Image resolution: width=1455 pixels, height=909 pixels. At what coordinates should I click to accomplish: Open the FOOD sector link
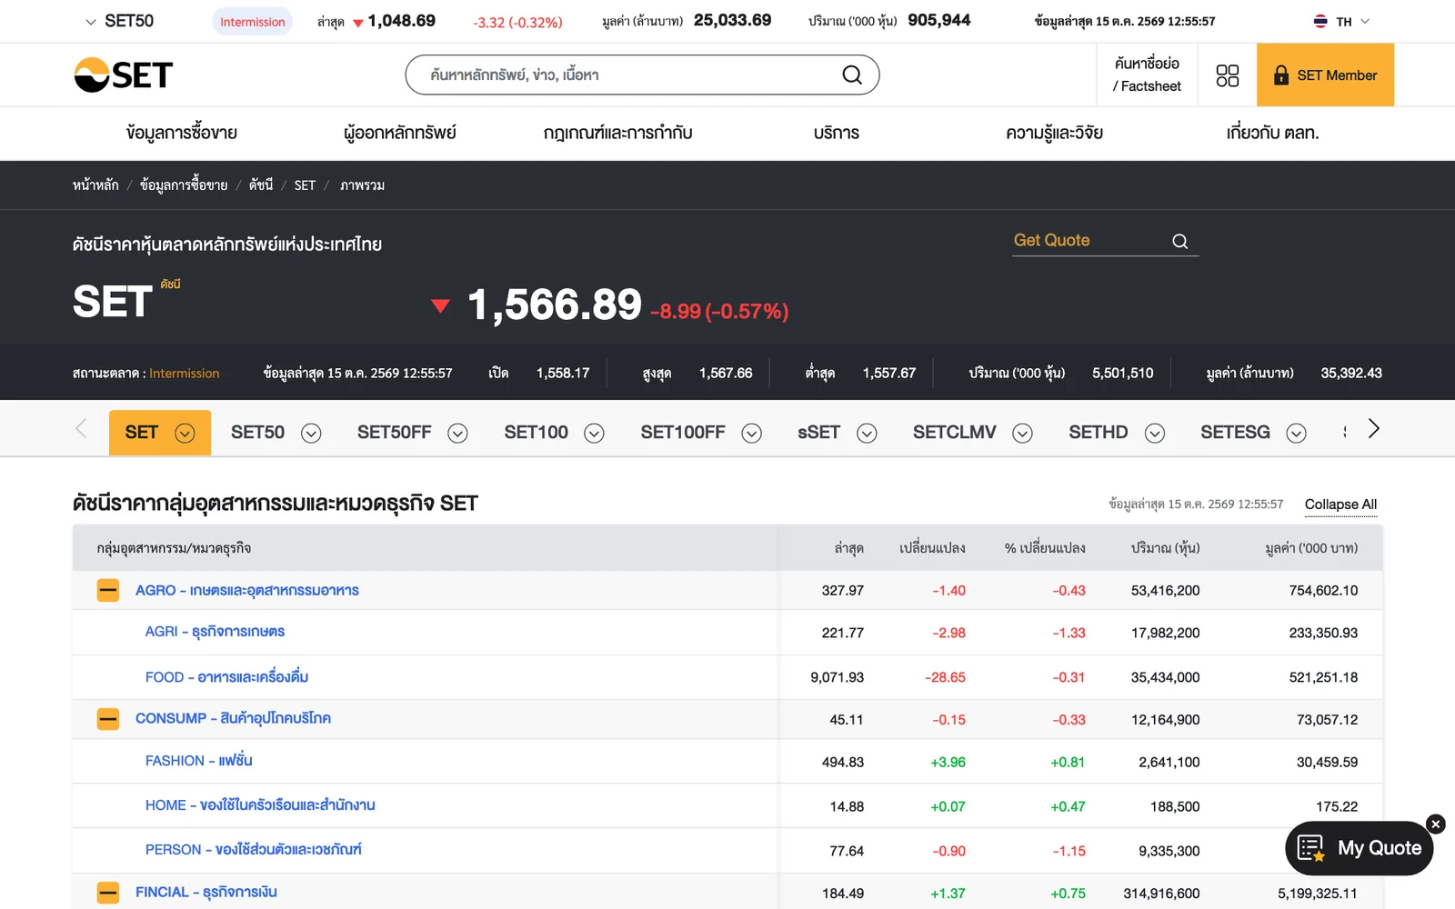[226, 677]
